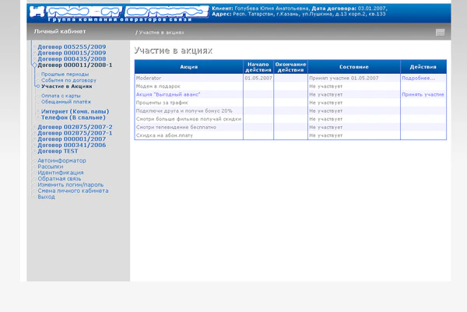
Task: Open Автоинформатор in sidebar
Action: 61,160
